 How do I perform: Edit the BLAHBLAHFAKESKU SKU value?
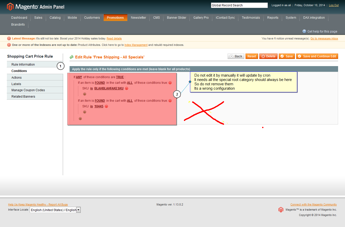109,88
